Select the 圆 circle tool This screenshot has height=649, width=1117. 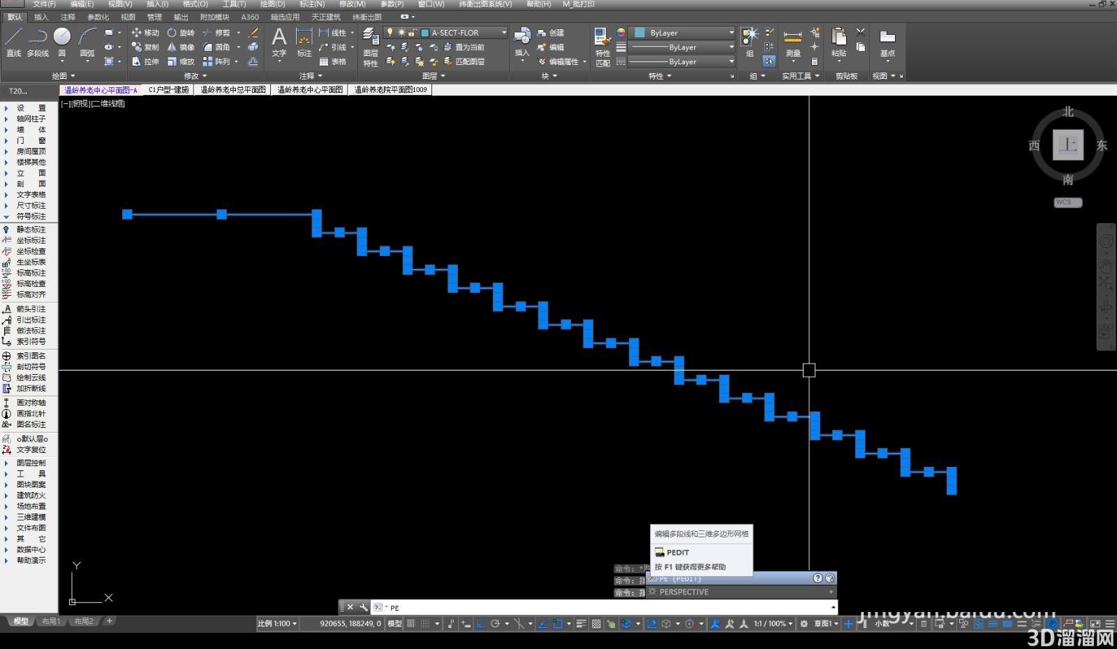(x=62, y=42)
